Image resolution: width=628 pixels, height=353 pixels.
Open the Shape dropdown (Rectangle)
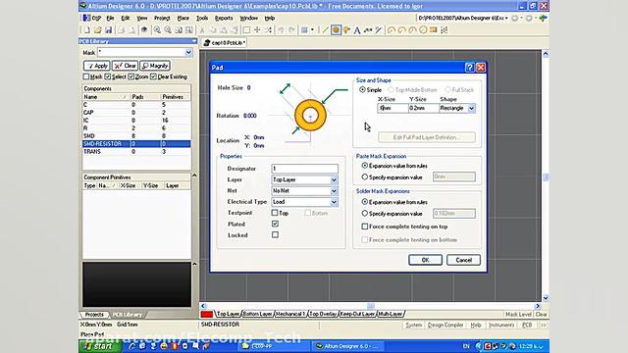click(x=471, y=108)
